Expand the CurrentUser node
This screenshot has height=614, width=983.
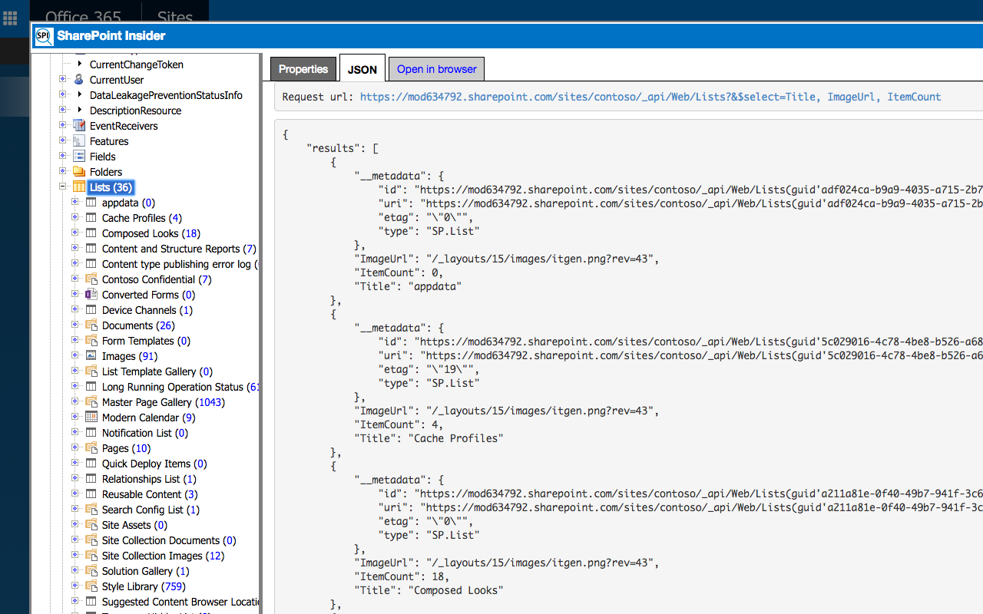63,79
